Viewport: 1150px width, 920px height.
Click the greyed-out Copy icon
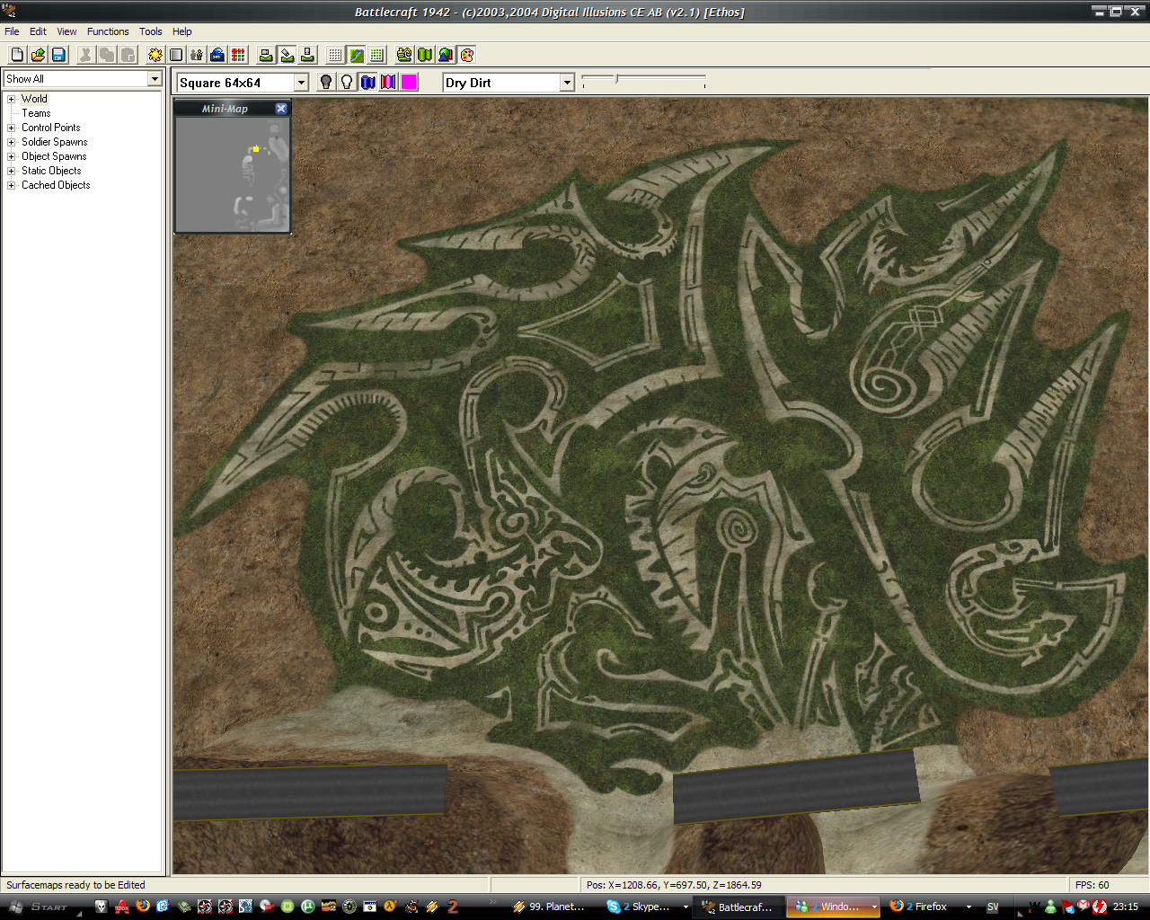(x=107, y=55)
